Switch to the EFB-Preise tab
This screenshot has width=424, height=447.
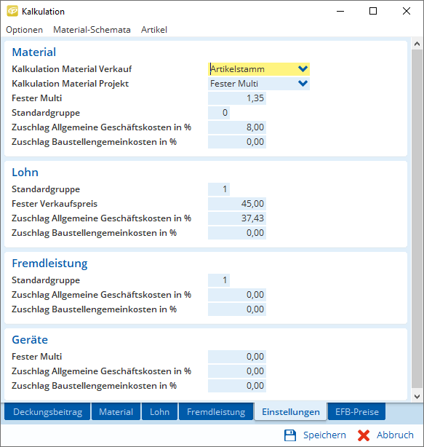pyautogui.click(x=357, y=412)
